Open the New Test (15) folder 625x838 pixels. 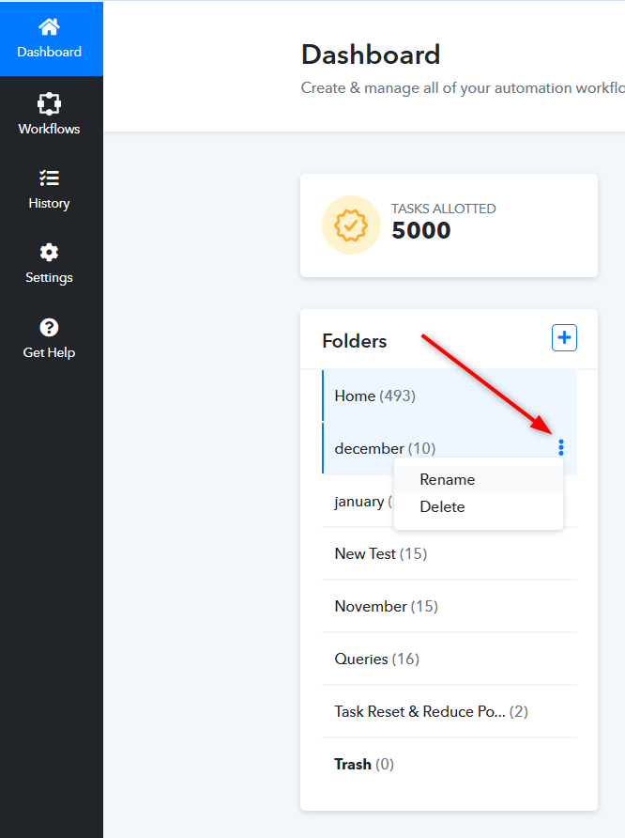(450, 553)
